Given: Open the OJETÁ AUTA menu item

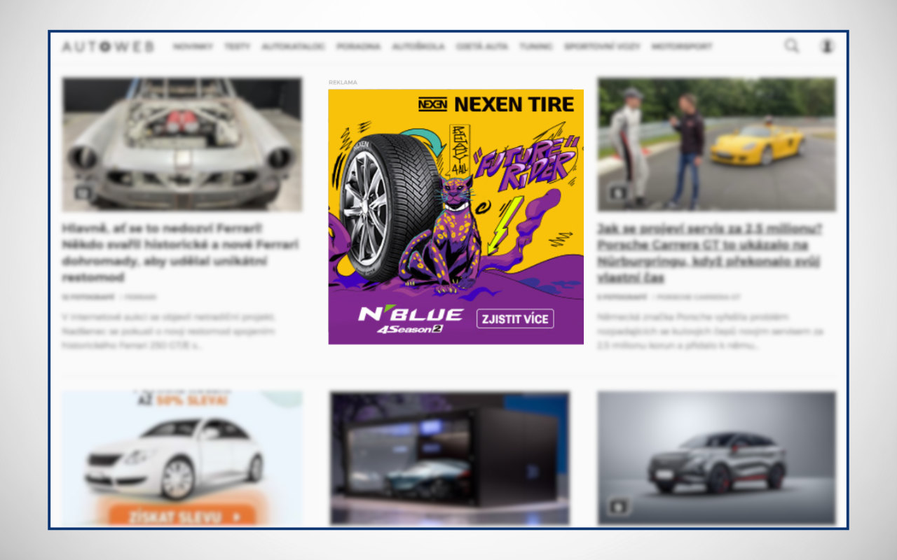Looking at the screenshot, I should point(481,47).
